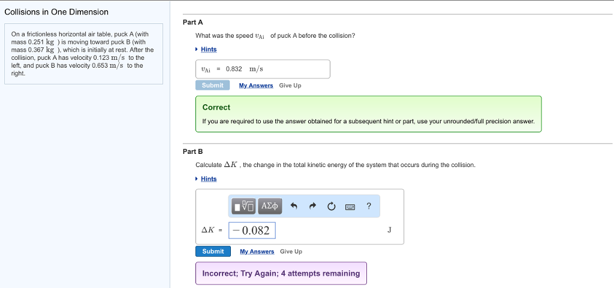
Task: Expand the Part A Hints triangle
Action: point(197,49)
